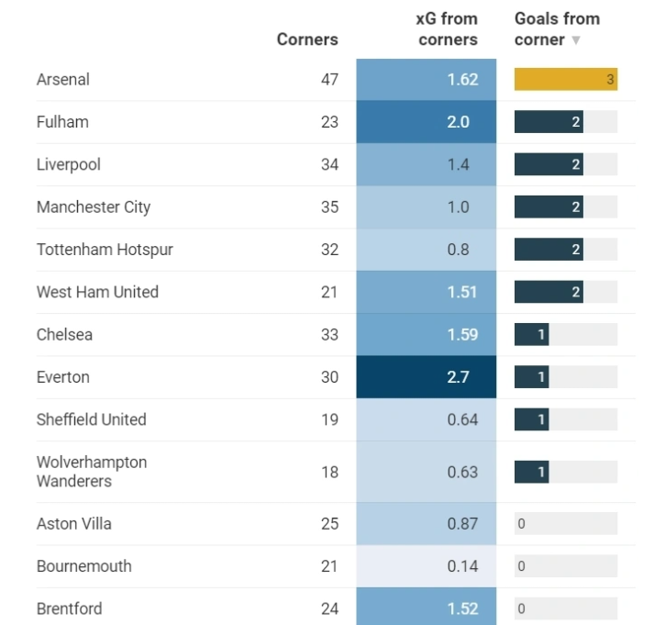Click Arsenal's orange goals bar
Viewport: 654px width, 625px height.
[565, 80]
